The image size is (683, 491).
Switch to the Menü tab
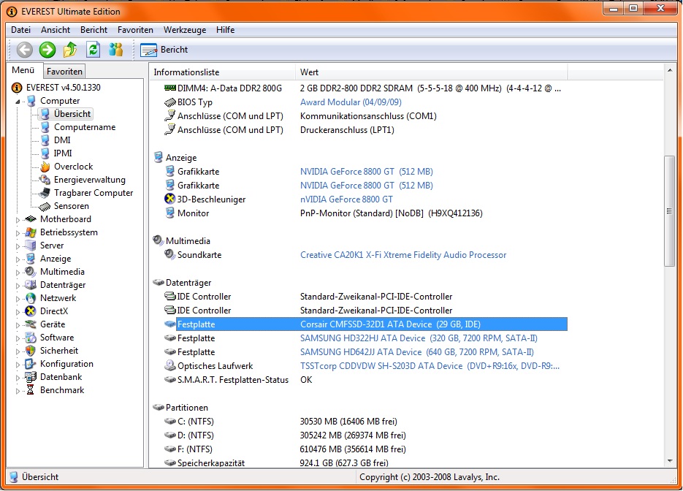[x=23, y=70]
